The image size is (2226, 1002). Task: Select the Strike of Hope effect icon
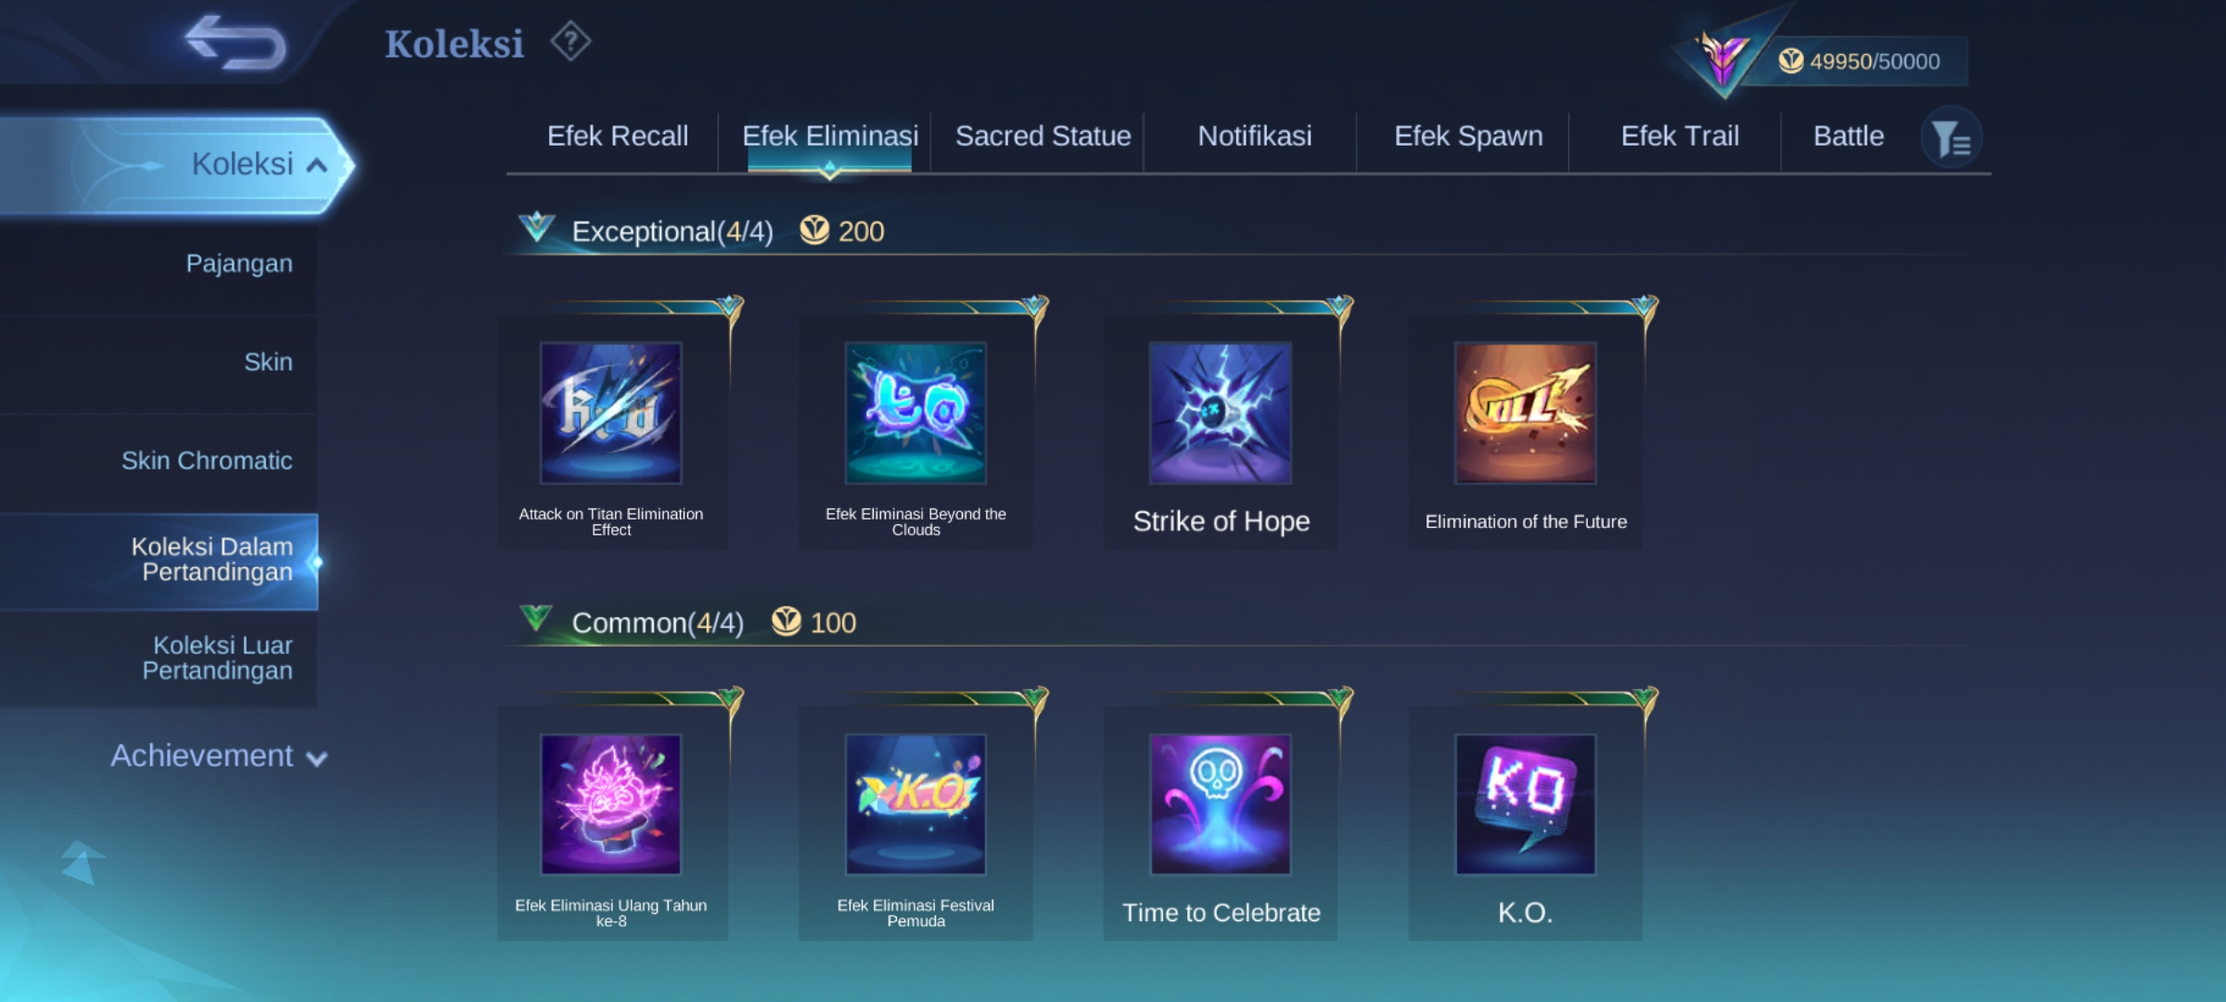1221,413
